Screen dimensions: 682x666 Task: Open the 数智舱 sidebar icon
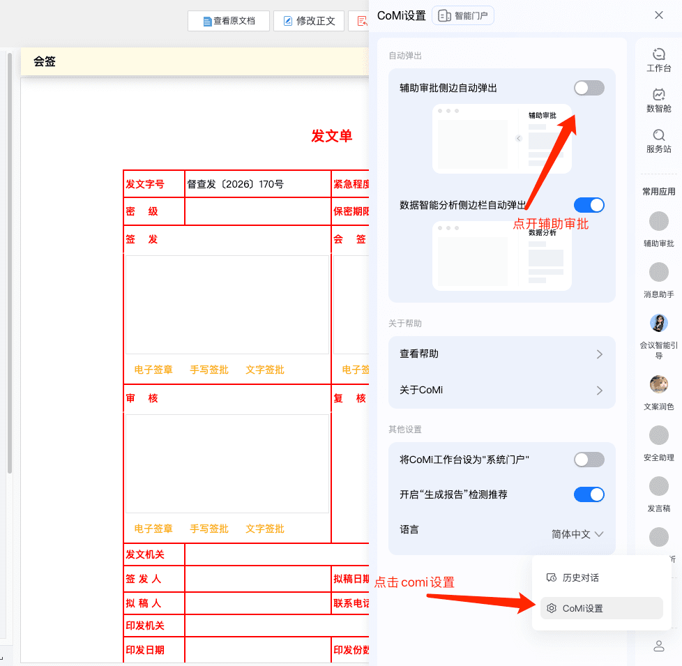[658, 94]
